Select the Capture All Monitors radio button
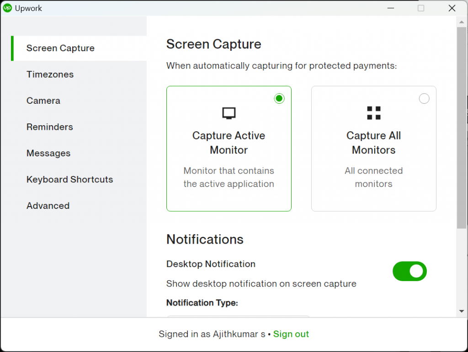 (424, 98)
